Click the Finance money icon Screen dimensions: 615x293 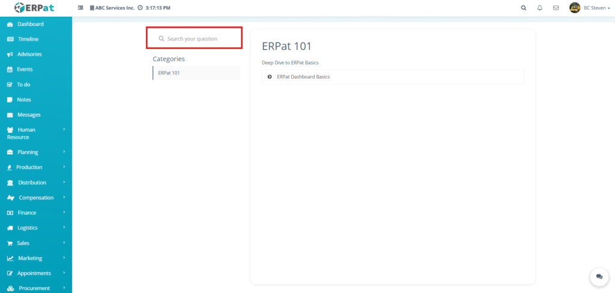[x=11, y=213]
